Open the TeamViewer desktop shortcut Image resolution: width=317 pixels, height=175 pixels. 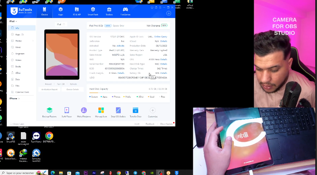(36, 137)
